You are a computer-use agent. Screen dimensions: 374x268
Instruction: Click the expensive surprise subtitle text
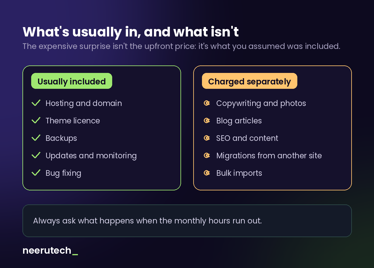click(x=181, y=46)
